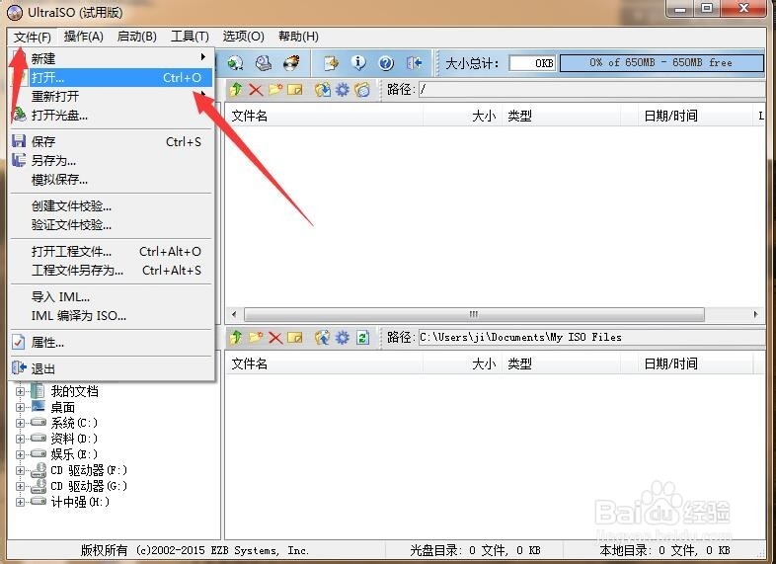Expand the CD 驱动器 (F:) node

click(x=20, y=470)
